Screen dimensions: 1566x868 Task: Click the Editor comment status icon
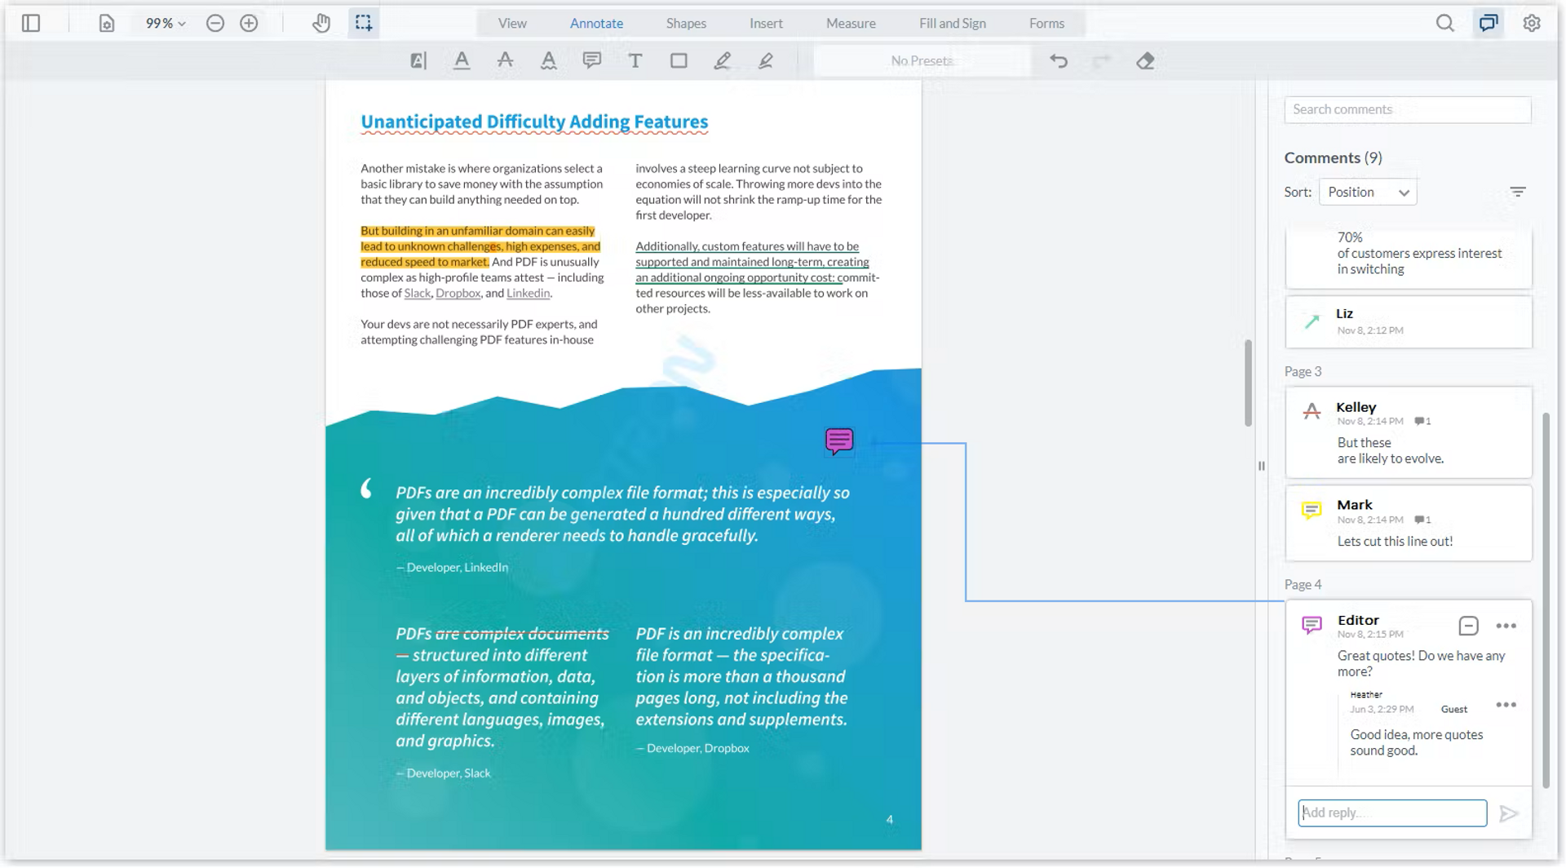click(x=1468, y=626)
